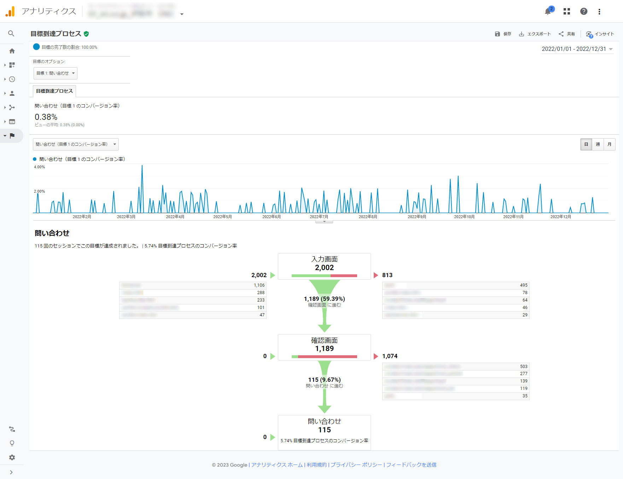The width and height of the screenshot is (623, 479).
Task: Open the プライバシー ポリシー link
Action: [x=356, y=465]
